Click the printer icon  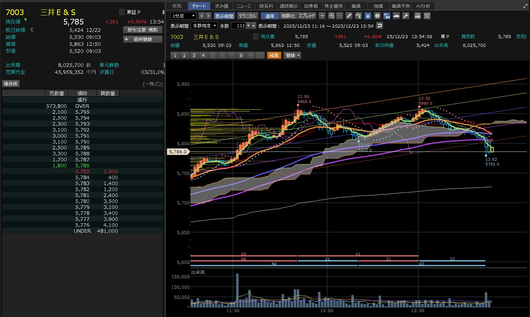point(417,16)
